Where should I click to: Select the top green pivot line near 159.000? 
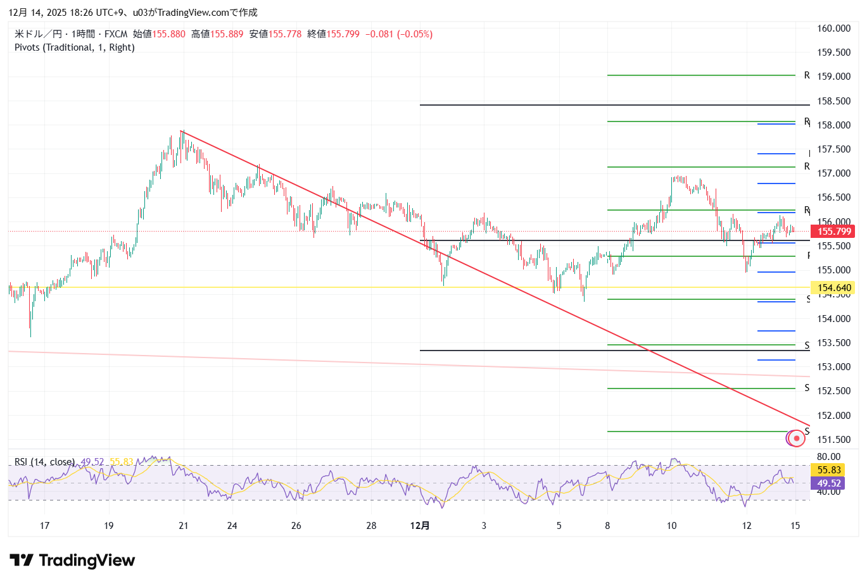(697, 75)
